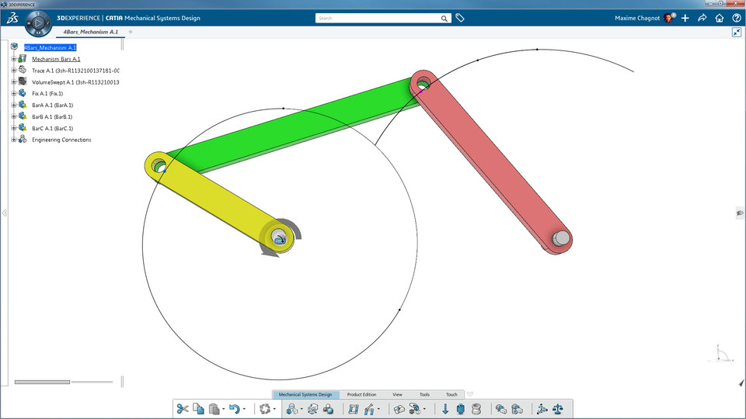Select BarC A.1 in tree
This screenshot has width=746, height=419.
52,128
